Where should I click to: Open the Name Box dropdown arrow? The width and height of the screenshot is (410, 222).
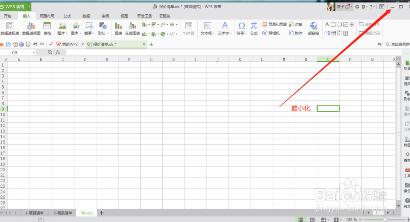(34, 53)
